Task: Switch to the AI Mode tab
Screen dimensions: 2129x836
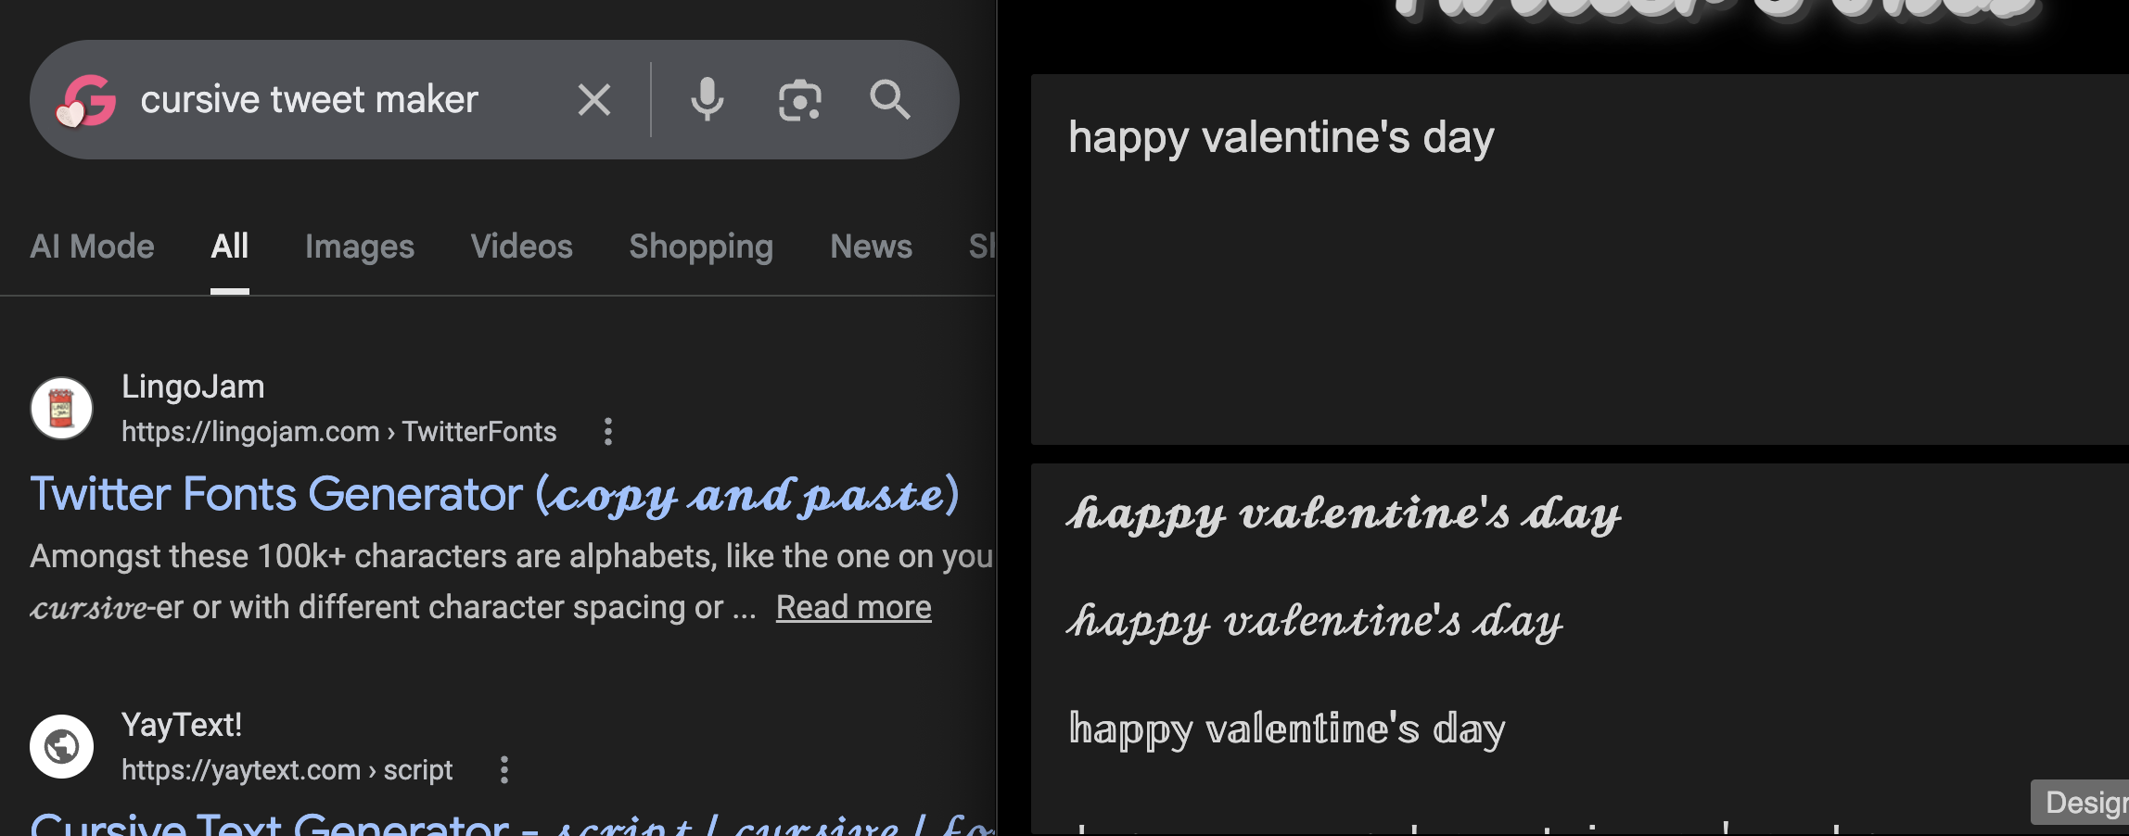Action: point(92,247)
